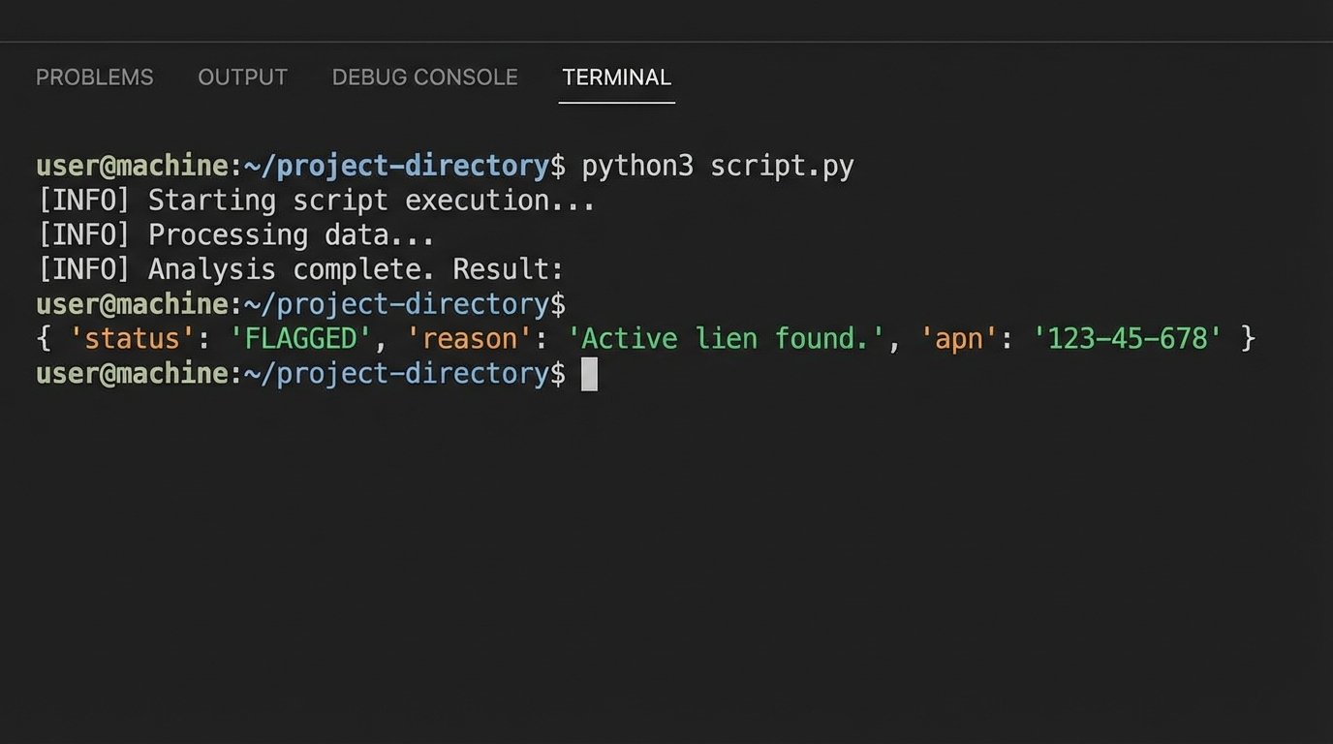Click the 'Starting script execution...' log line
This screenshot has width=1333, height=744.
pyautogui.click(x=371, y=201)
